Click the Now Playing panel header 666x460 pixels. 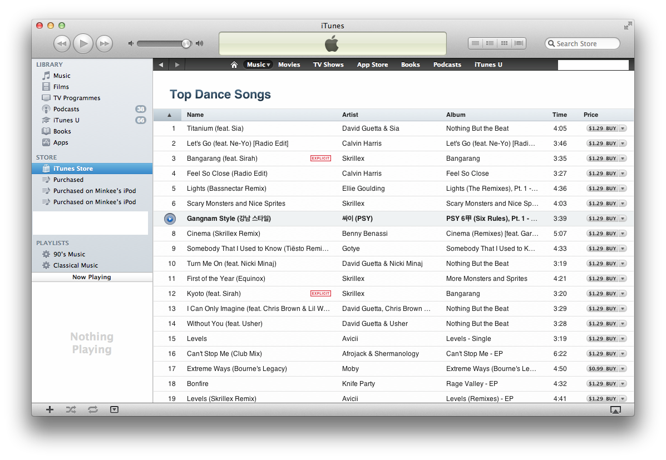click(92, 277)
